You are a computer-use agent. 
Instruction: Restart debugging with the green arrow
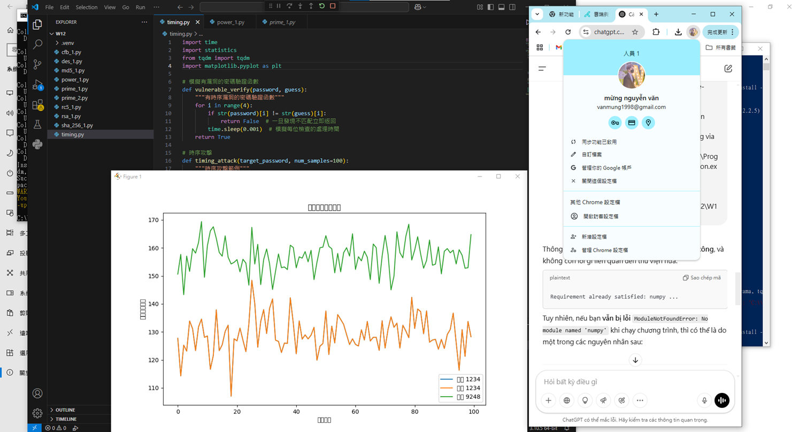coord(322,6)
